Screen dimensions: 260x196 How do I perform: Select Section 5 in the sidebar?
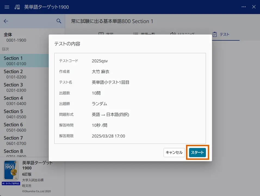pos(16,114)
